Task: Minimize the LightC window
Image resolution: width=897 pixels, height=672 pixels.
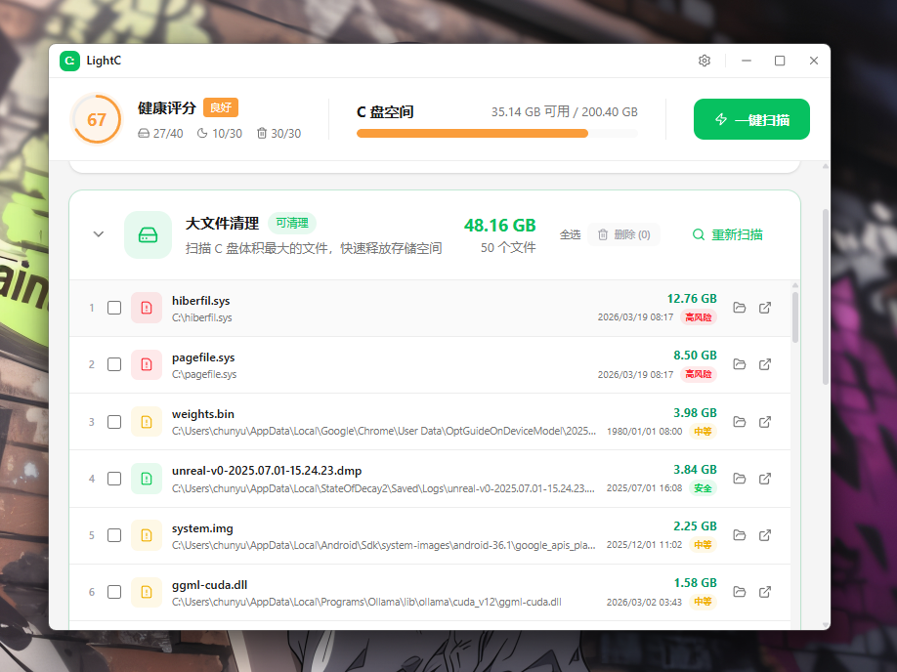Action: 747,61
